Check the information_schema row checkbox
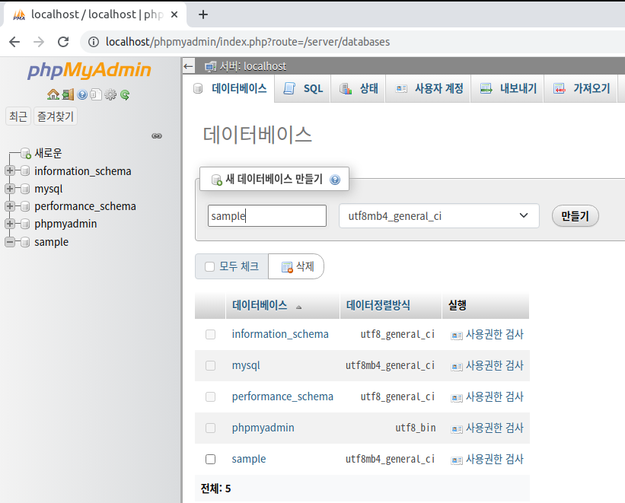Viewport: 625px width, 503px height. (210, 334)
